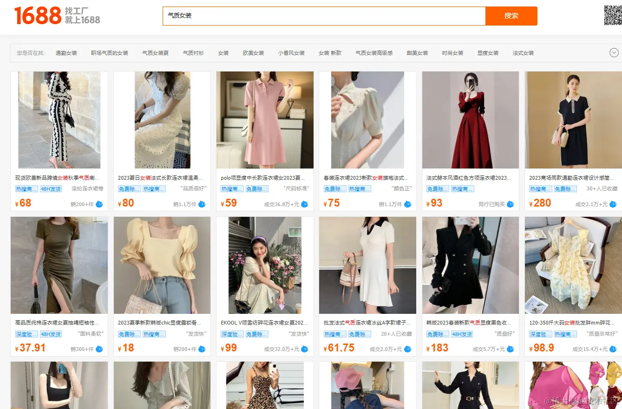622x409 pixels.
Task: Open the yellow floral plus-size dress thumbnail
Action: 573,265
